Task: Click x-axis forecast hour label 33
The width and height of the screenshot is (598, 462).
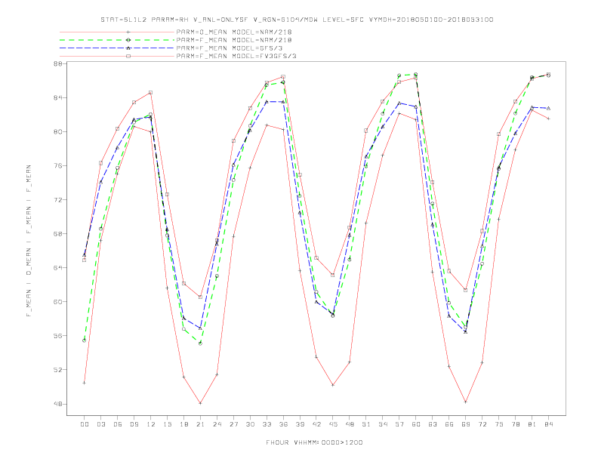Action: coord(267,424)
